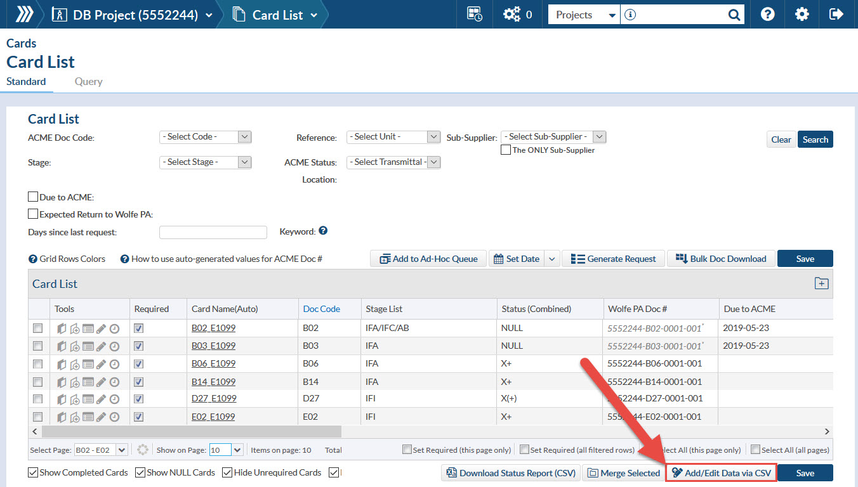Click the Grid Rows Colors help icon

tap(33, 259)
